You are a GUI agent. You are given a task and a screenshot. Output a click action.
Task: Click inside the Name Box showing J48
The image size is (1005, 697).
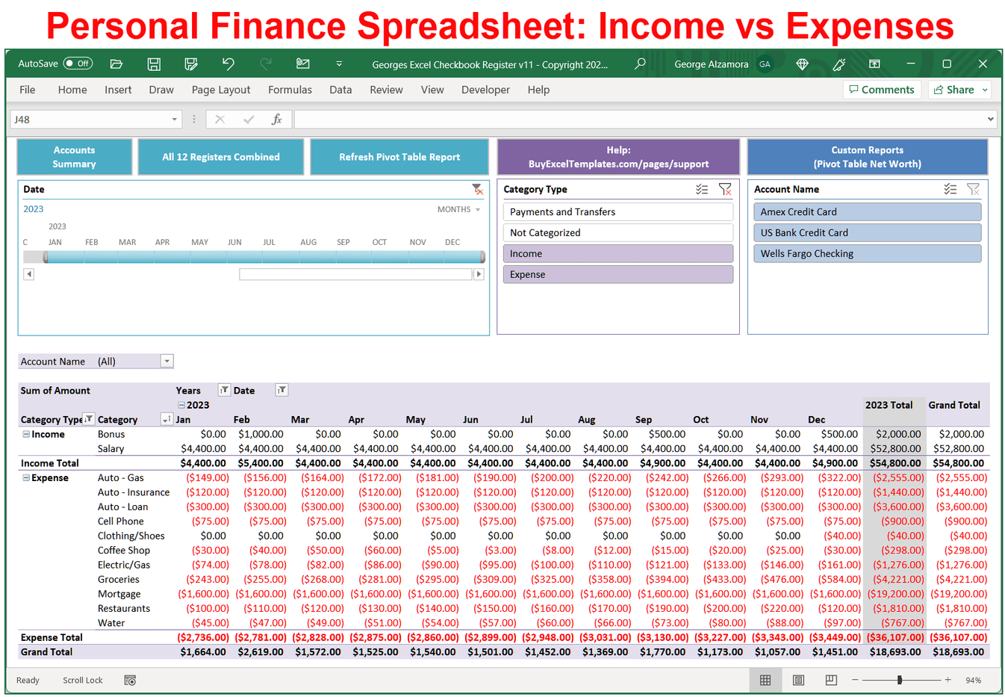[x=90, y=118]
